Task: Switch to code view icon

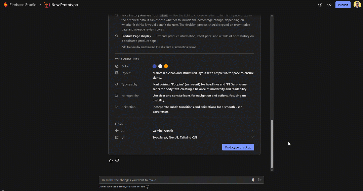Action: [329, 5]
